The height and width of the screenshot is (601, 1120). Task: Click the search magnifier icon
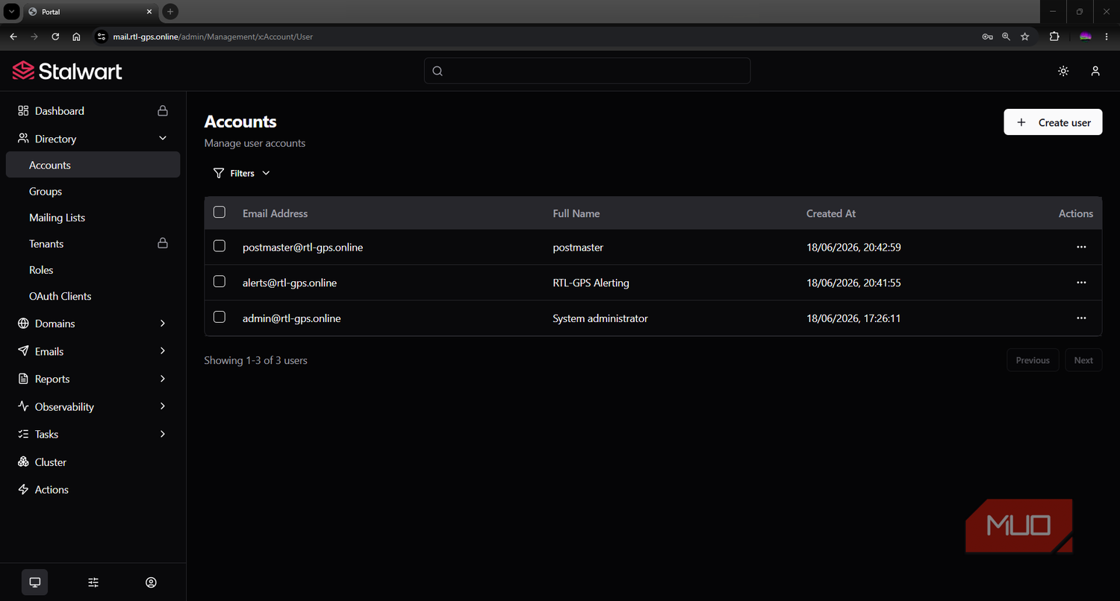pyautogui.click(x=438, y=71)
